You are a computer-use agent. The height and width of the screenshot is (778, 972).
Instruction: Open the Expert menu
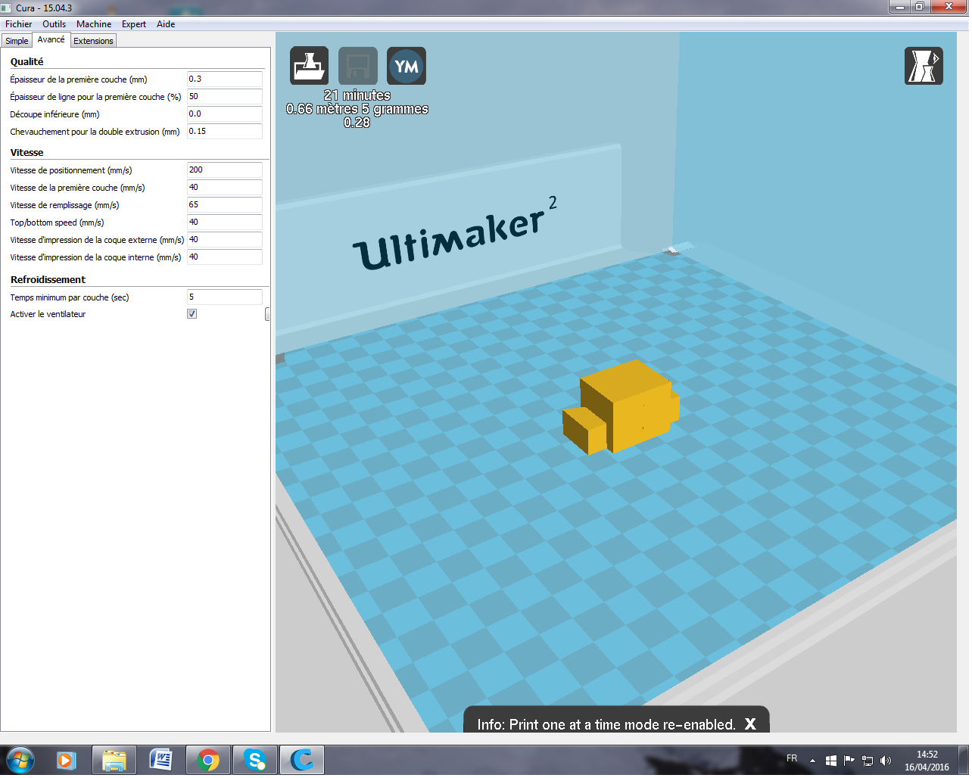(x=134, y=24)
